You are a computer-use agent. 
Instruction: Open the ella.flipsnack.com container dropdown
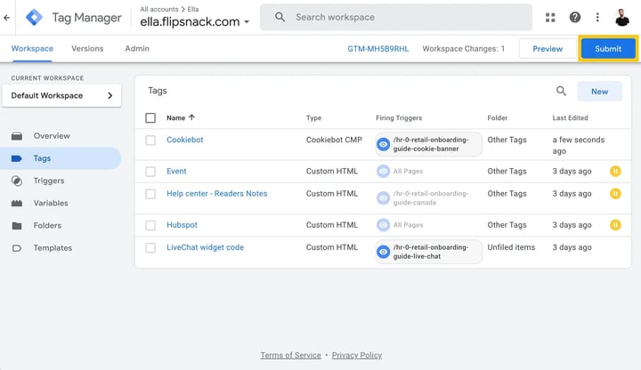195,21
